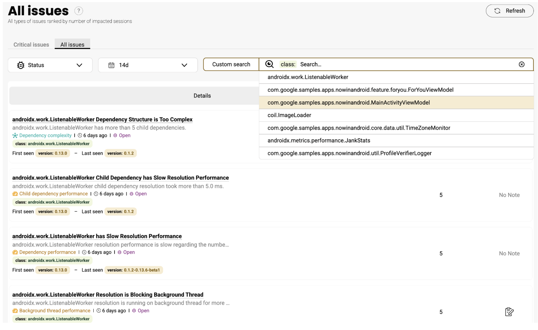Open the 14d time range dropdown
This screenshot has width=538, height=330.
point(148,65)
